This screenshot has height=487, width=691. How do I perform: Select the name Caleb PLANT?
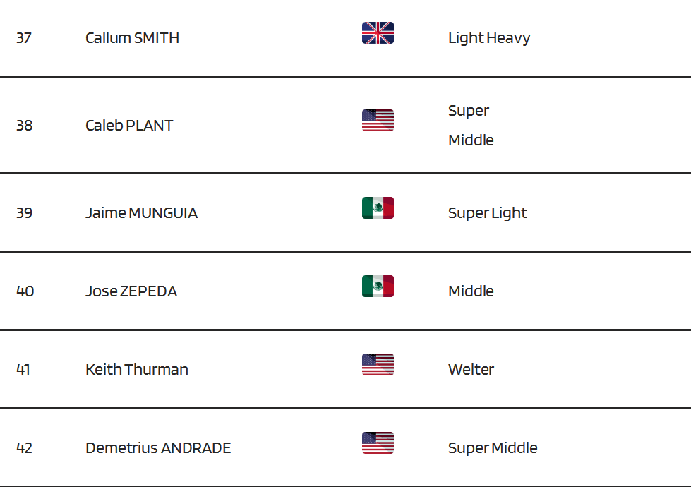tap(129, 126)
